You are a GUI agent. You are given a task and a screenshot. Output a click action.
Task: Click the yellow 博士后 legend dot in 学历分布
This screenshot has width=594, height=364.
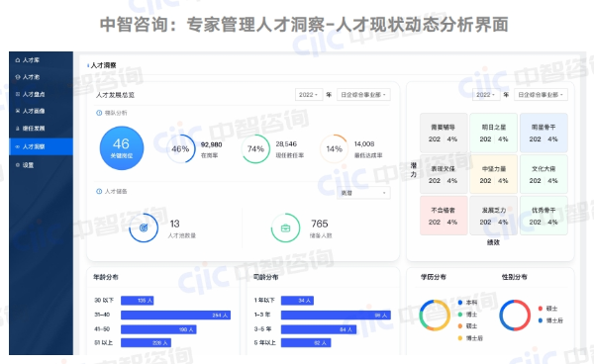(460, 338)
